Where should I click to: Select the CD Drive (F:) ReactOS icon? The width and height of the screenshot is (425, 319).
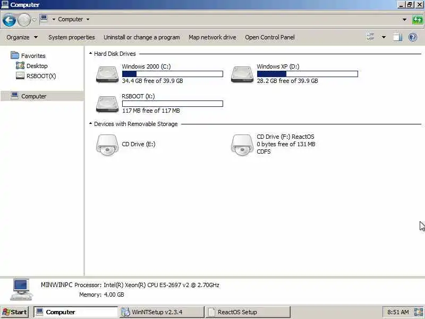tap(242, 145)
